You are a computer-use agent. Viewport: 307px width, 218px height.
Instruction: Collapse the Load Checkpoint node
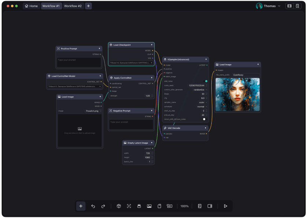152,45
